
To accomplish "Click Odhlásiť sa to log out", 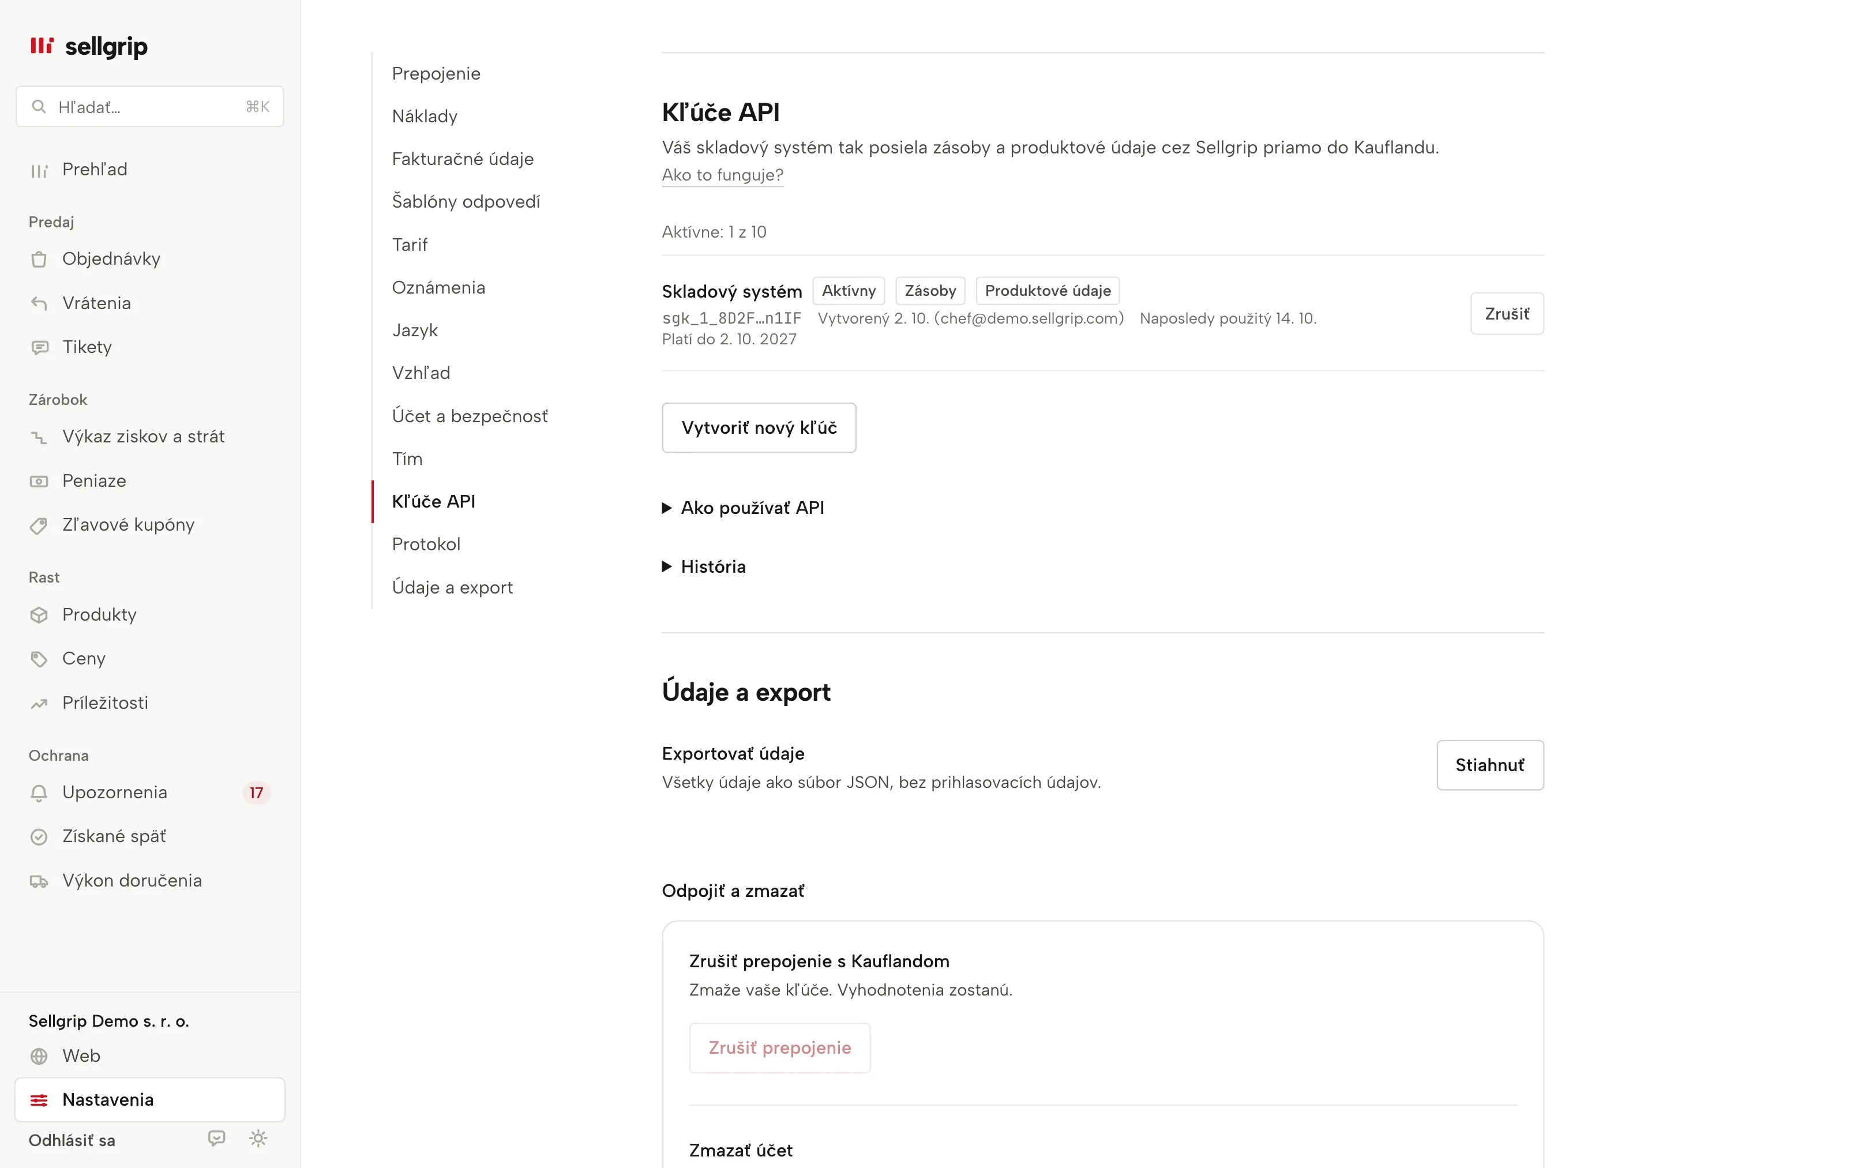I will [x=72, y=1140].
